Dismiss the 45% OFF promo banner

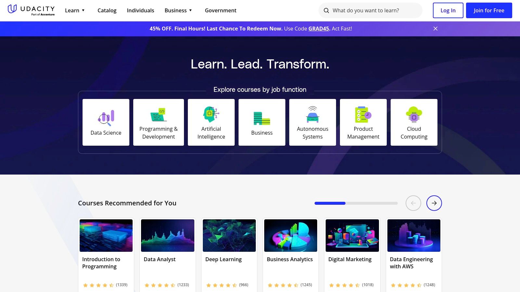pos(435,29)
